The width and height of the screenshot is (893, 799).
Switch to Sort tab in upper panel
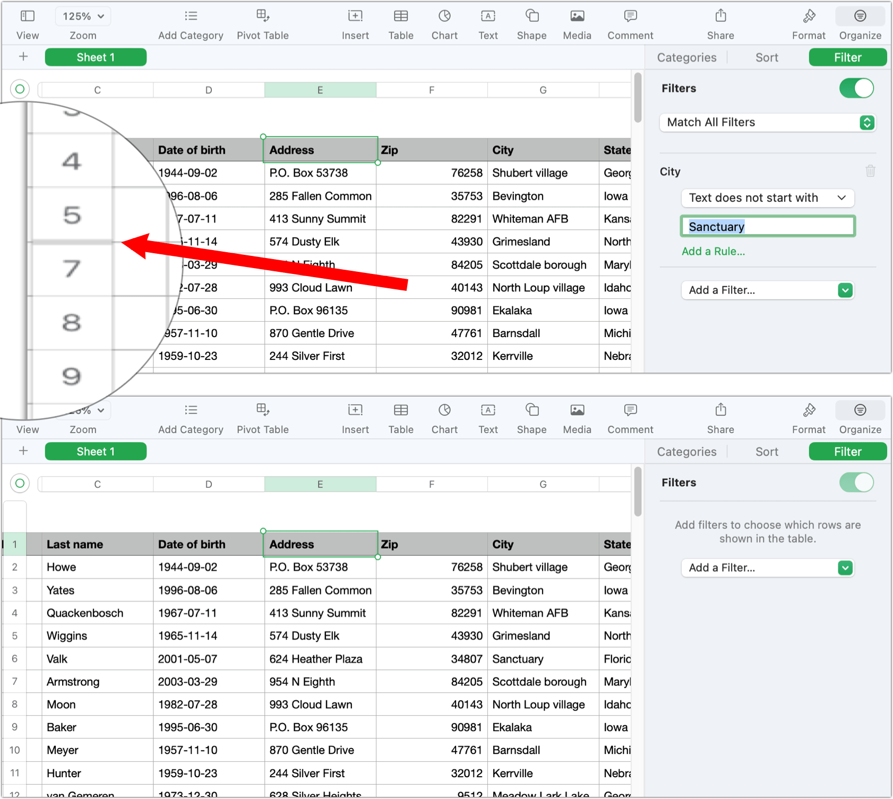767,57
